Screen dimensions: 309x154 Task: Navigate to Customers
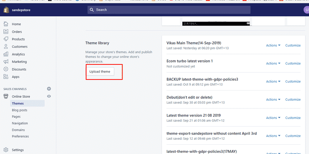click(x=20, y=47)
